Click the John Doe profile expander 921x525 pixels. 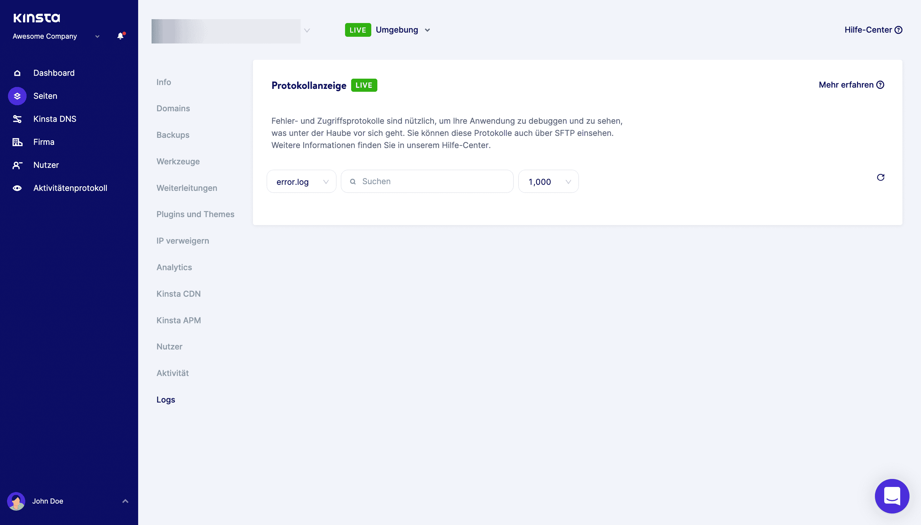(x=125, y=501)
